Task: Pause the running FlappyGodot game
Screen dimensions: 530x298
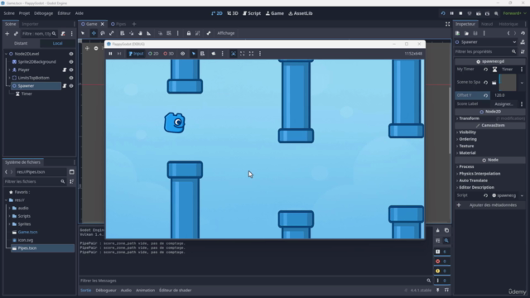Action: pos(110,54)
